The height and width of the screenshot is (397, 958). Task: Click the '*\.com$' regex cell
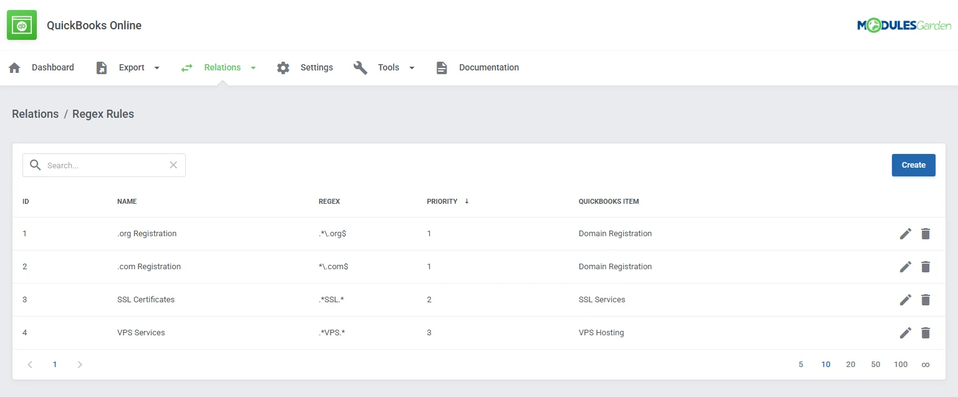[334, 267]
